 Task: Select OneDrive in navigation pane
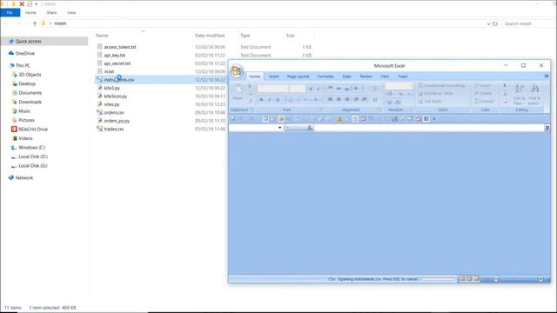25,53
